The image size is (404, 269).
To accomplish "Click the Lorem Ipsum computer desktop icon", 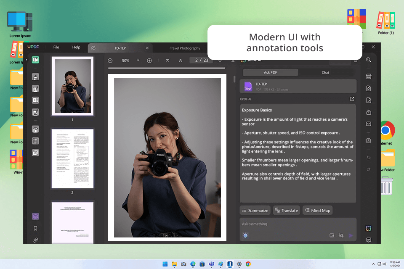I will 20,25.
